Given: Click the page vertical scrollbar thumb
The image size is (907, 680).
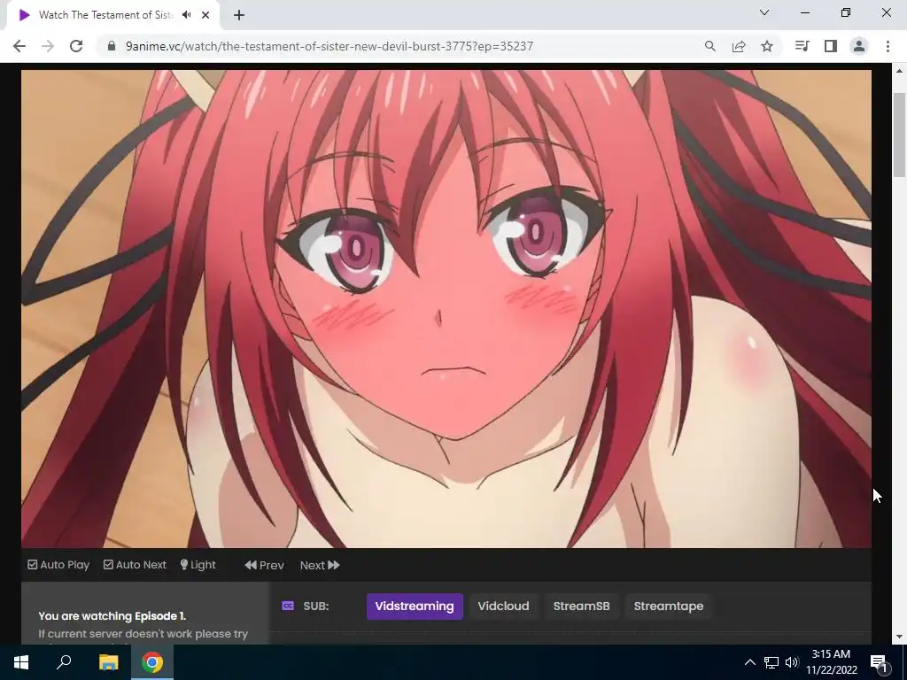Looking at the screenshot, I should (x=899, y=135).
